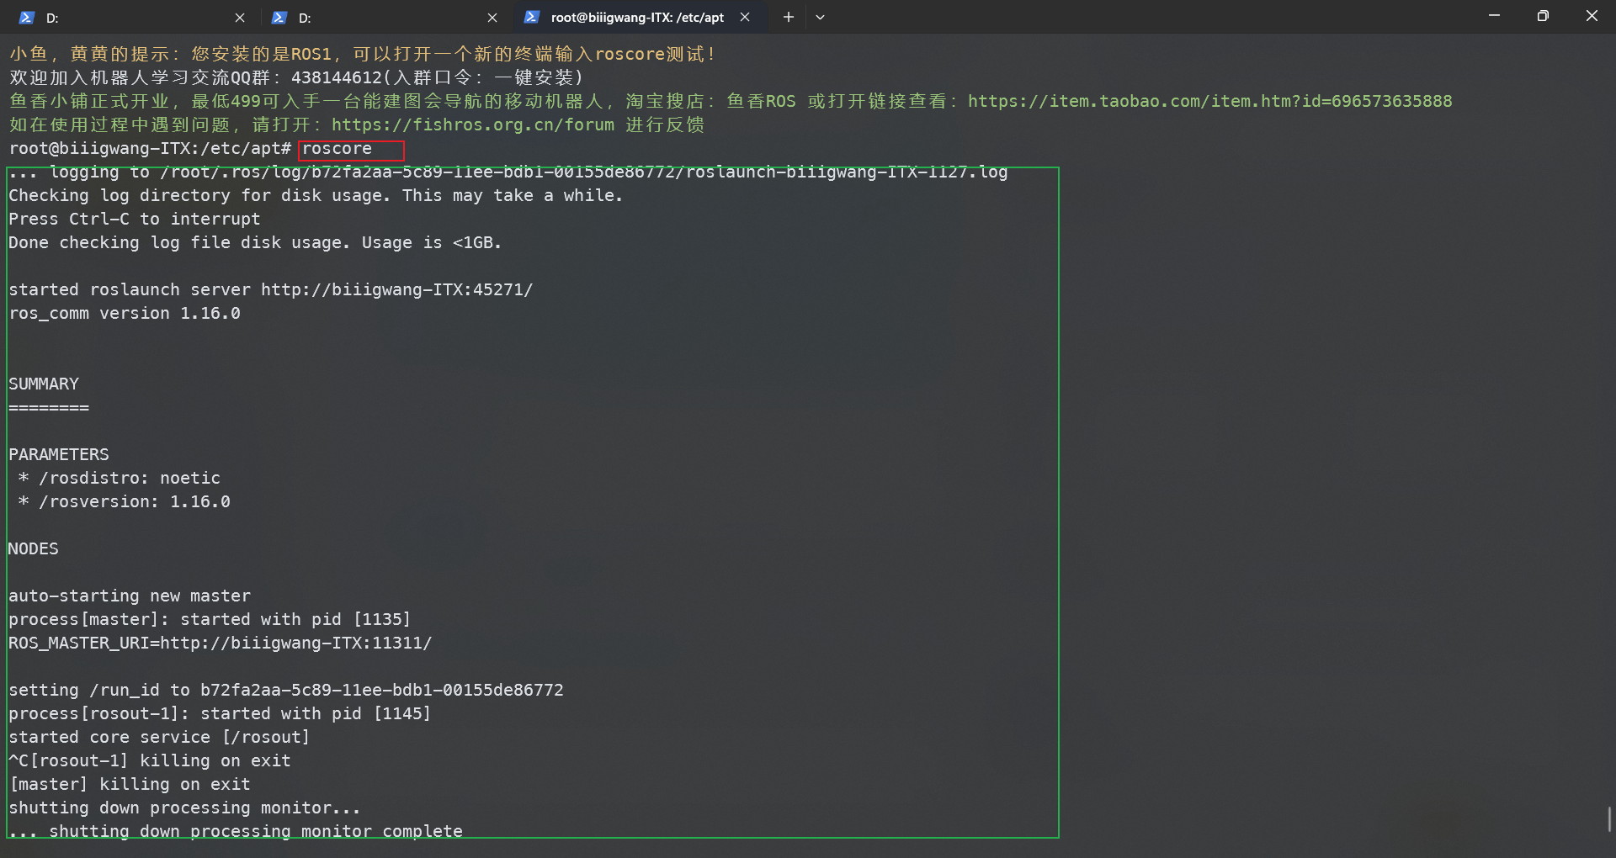
Task: Click the PowerShell icon on second tab
Action: 279,18
